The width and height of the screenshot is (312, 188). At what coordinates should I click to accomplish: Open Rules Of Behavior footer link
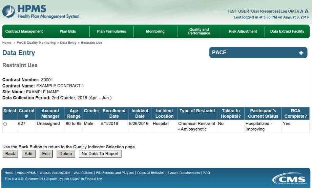point(150,173)
